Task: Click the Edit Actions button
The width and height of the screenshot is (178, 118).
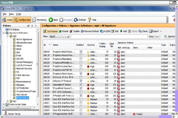Action: click(x=51, y=31)
